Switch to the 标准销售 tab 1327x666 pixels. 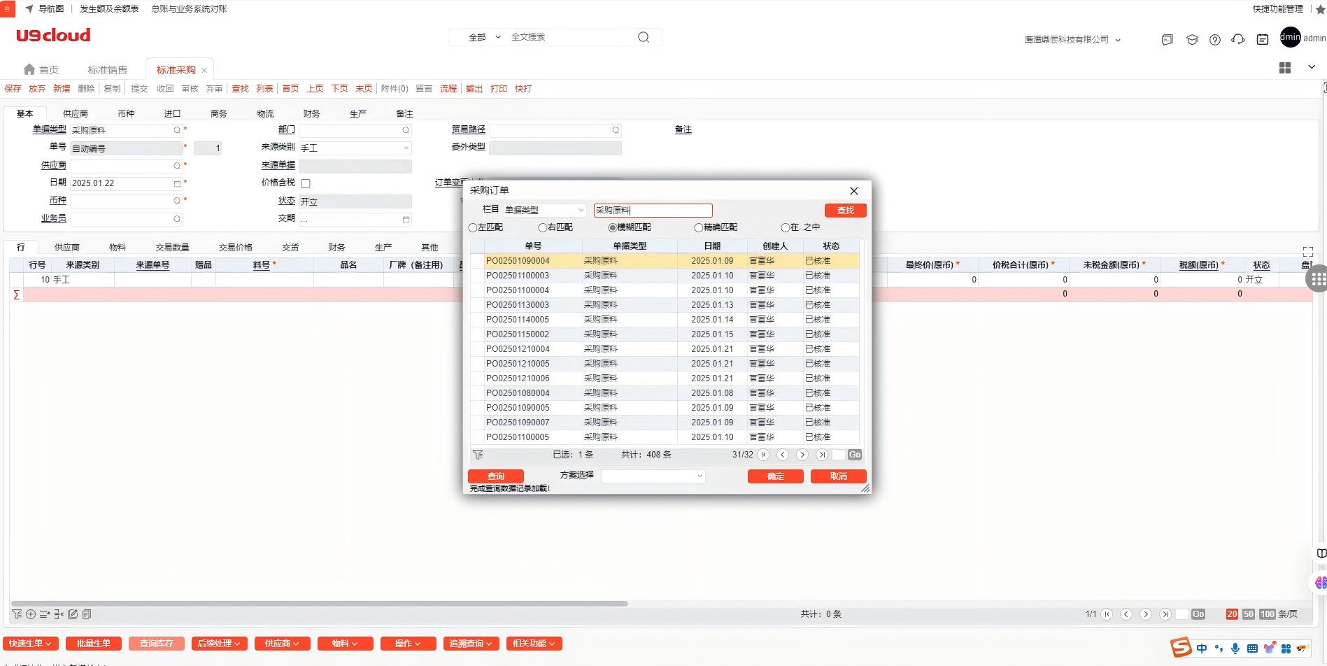pyautogui.click(x=107, y=70)
